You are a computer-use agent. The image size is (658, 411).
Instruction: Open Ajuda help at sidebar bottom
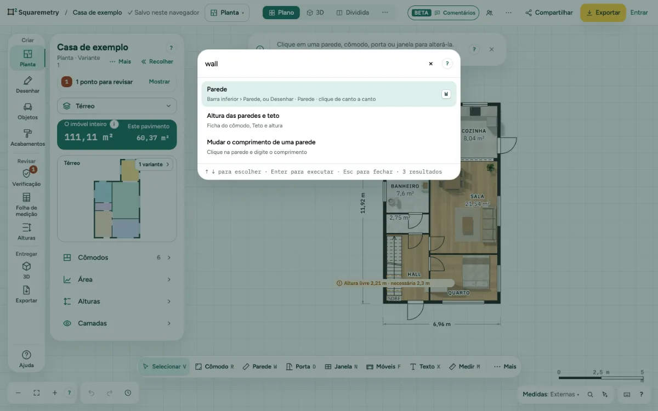(26, 359)
